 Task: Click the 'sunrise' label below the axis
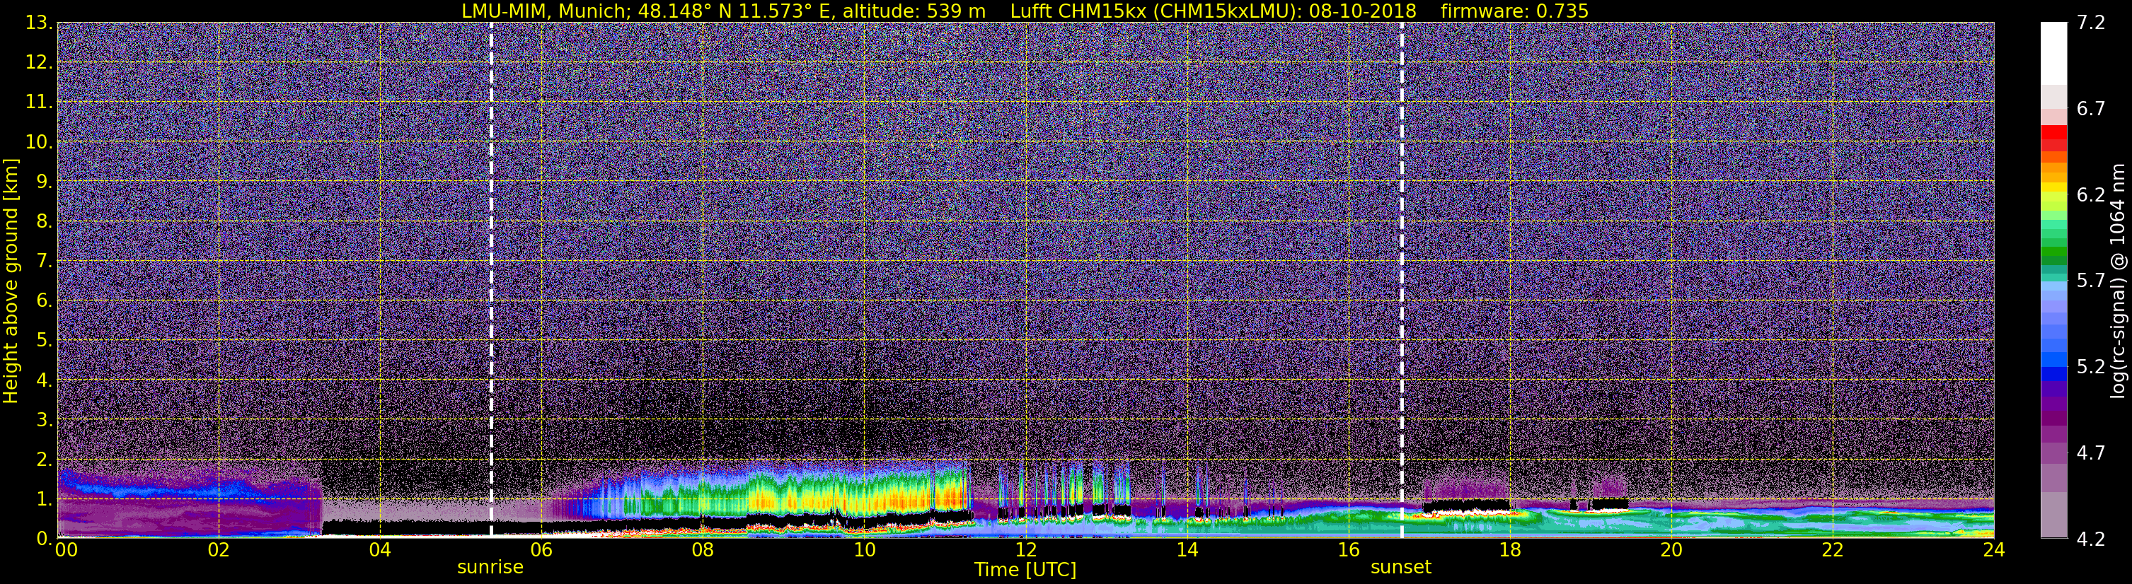[x=490, y=568]
